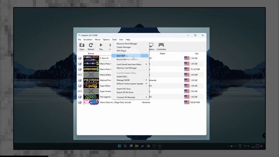Open the Help menu
Screen dimensions: 279x157
coord(128,40)
